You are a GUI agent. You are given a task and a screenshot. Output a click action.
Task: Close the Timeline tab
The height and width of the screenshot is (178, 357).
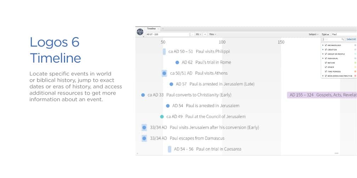(158, 28)
